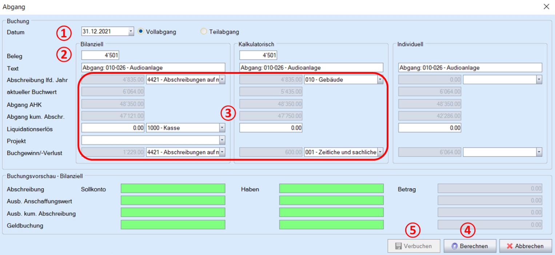Click the Geldbuchung Haben green field
Image resolution: width=555 pixels, height=255 pixels.
(331, 225)
